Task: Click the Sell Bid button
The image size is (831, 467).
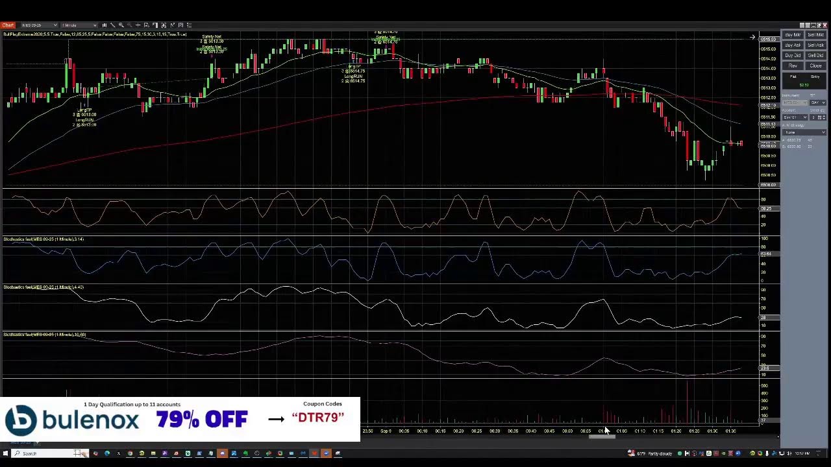Action: pyautogui.click(x=816, y=55)
